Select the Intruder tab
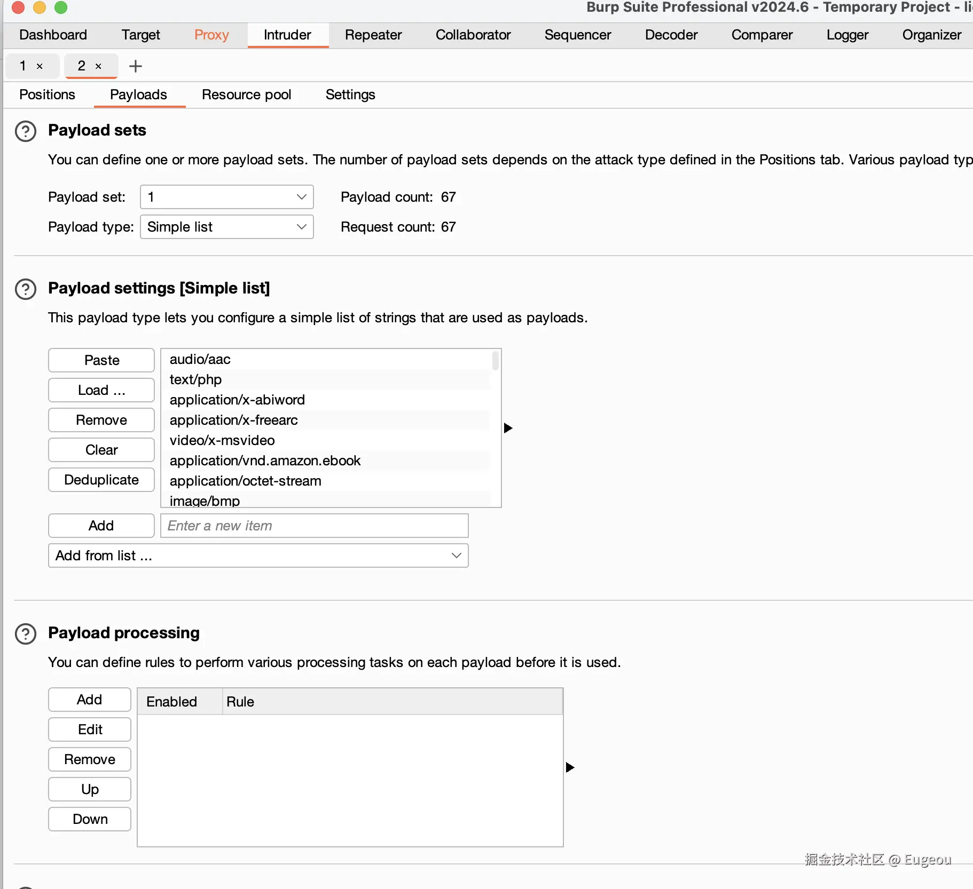This screenshot has width=973, height=889. (x=287, y=35)
